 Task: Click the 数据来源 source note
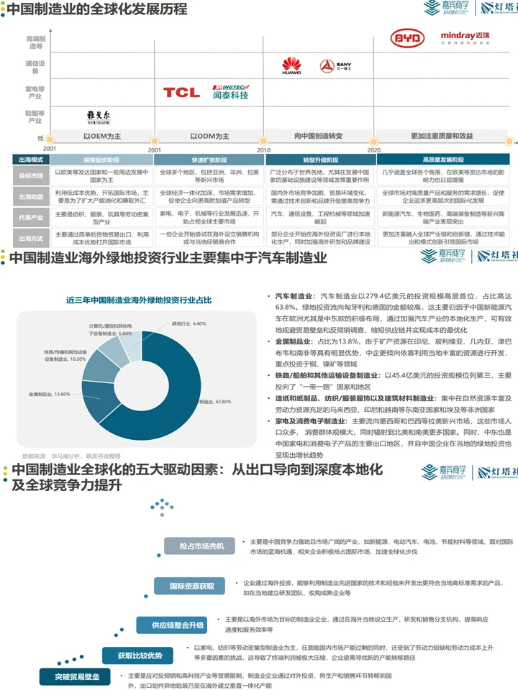pyautogui.click(x=71, y=456)
